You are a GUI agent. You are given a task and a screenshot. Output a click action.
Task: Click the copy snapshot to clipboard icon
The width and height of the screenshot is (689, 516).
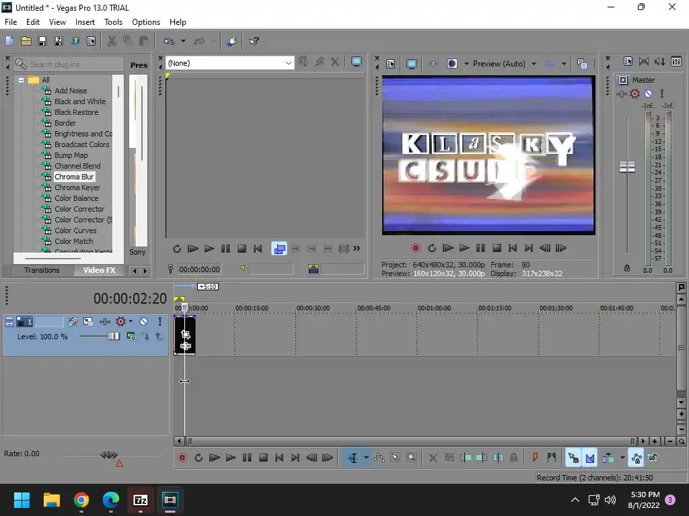click(x=582, y=64)
